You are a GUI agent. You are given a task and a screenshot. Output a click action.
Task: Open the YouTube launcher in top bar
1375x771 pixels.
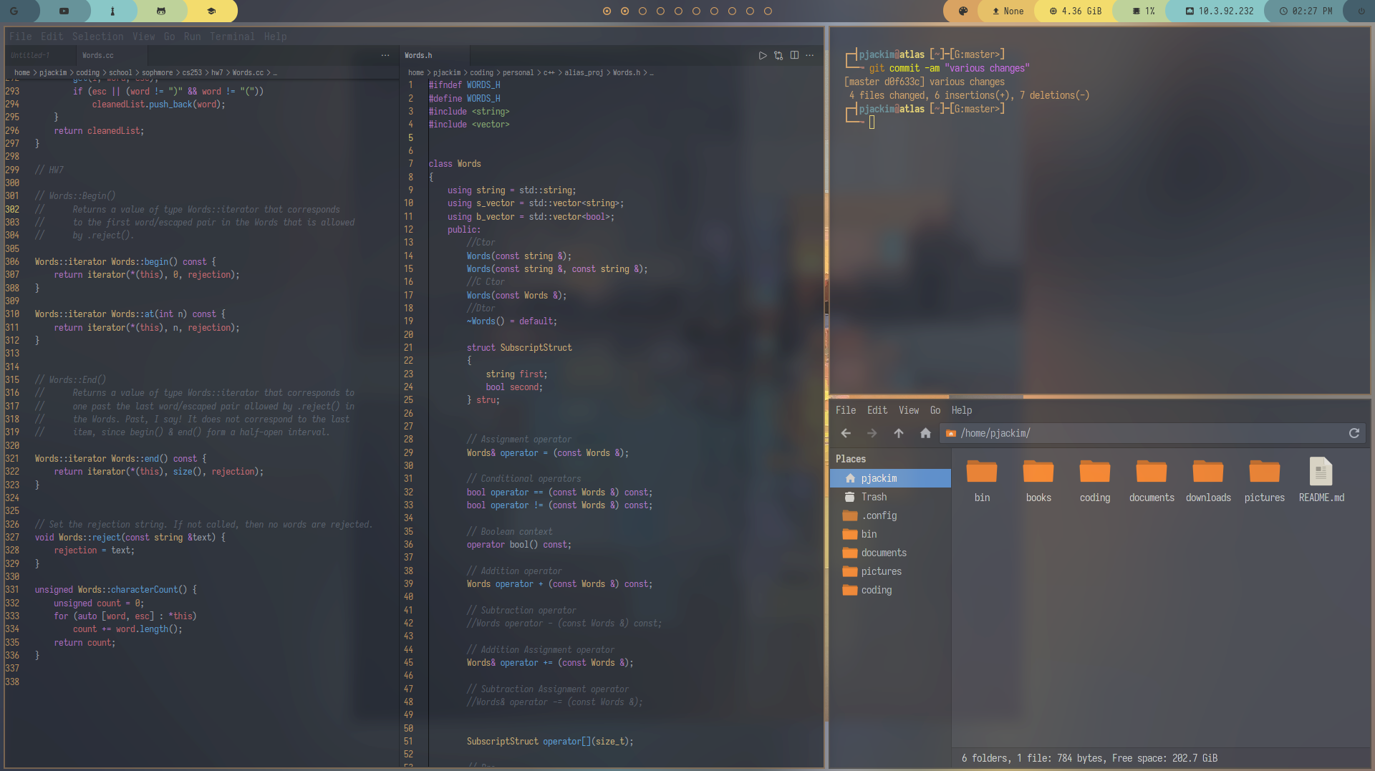coord(64,11)
